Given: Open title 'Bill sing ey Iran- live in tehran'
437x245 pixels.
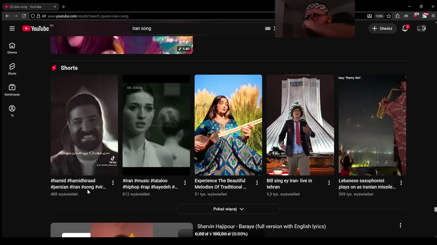Looking at the screenshot, I should tap(289, 184).
